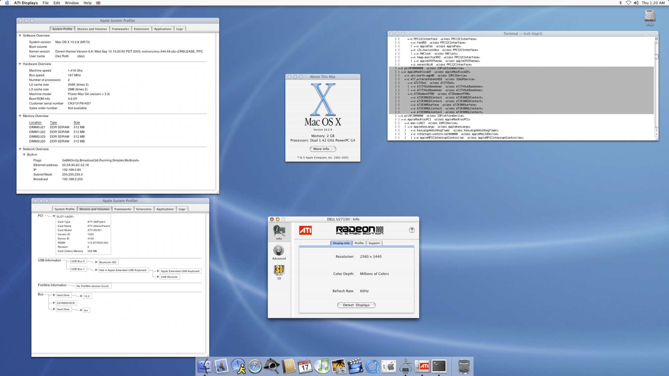
Task: Click Apple System Profiler caliper Dock icon
Action: 406,366
